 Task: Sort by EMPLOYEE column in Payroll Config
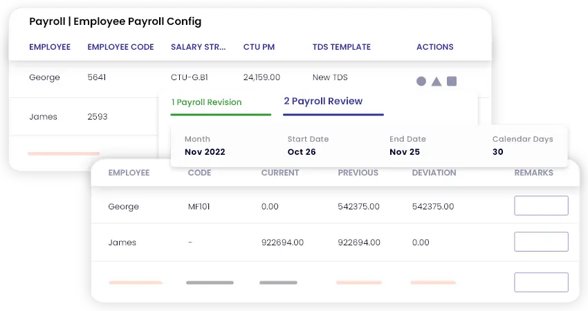(x=50, y=47)
